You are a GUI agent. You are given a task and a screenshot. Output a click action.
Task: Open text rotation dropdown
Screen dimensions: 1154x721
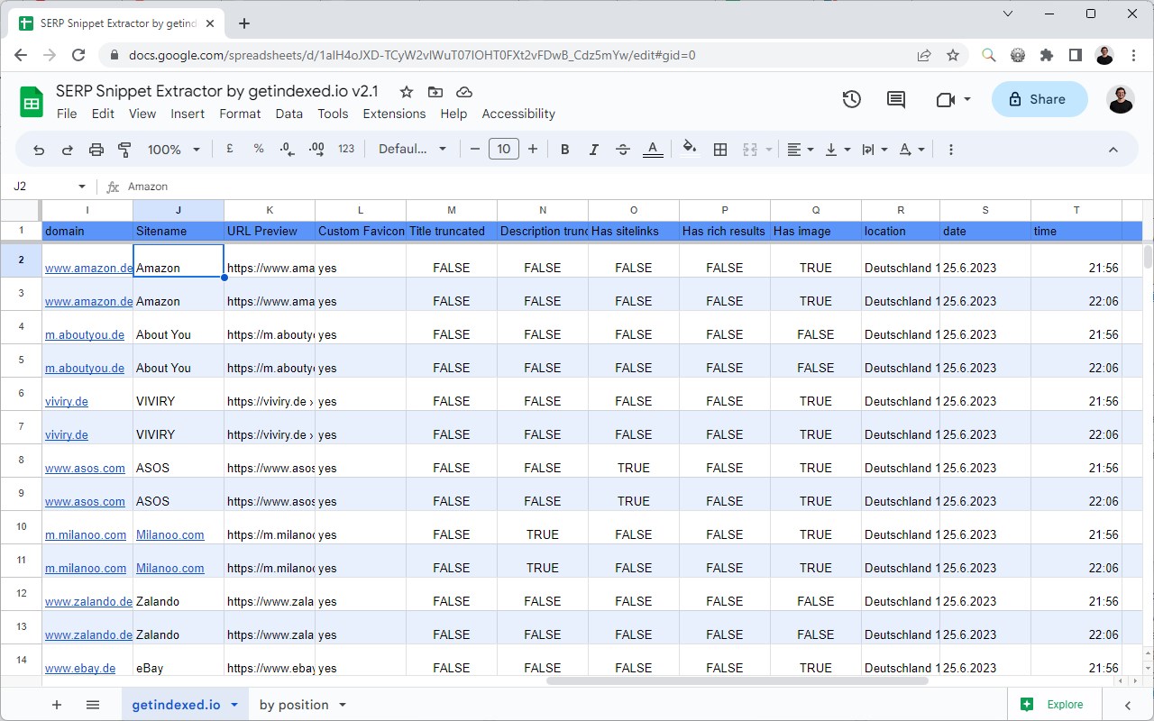912,150
